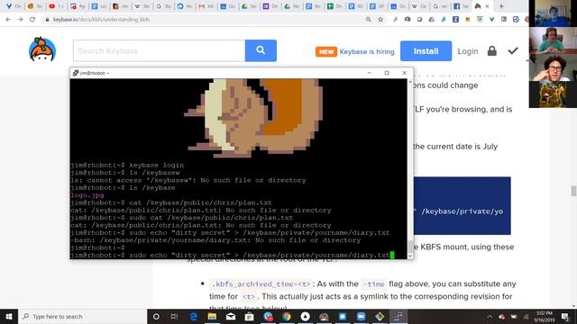This screenshot has height=324, width=577.
Task: Click the web page vertical scrollbar thumb
Action: 573,191
